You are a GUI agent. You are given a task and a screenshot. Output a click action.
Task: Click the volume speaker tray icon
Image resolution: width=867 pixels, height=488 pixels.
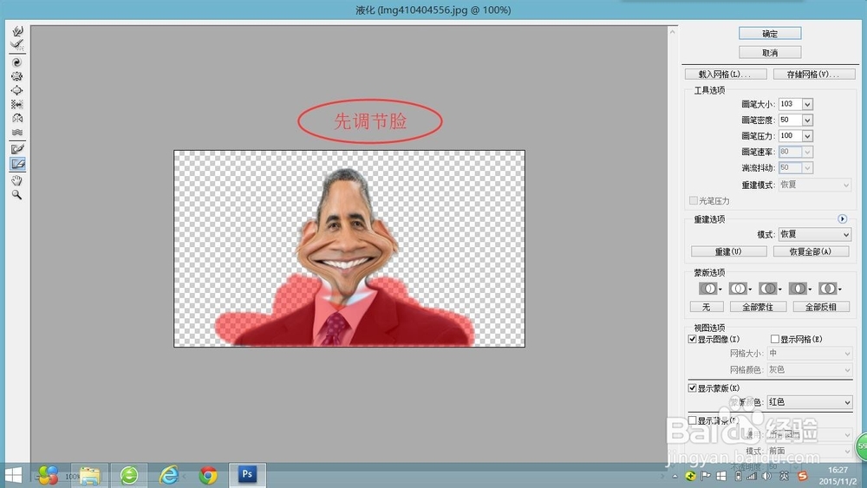pyautogui.click(x=766, y=476)
